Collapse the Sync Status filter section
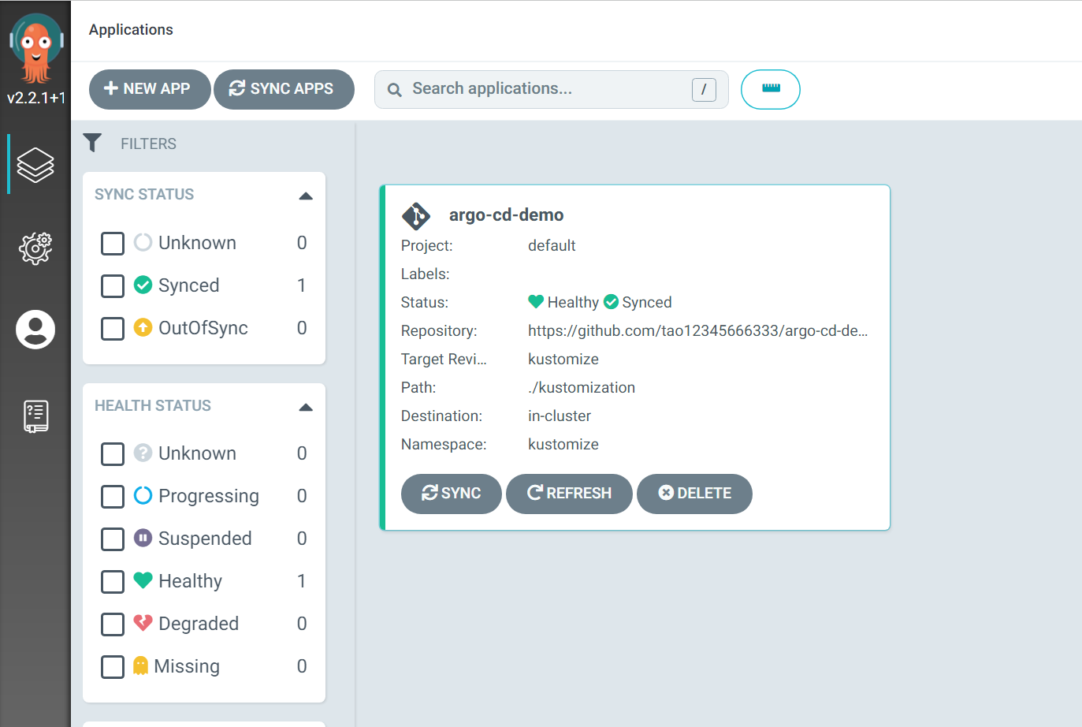The image size is (1082, 727). [x=306, y=196]
